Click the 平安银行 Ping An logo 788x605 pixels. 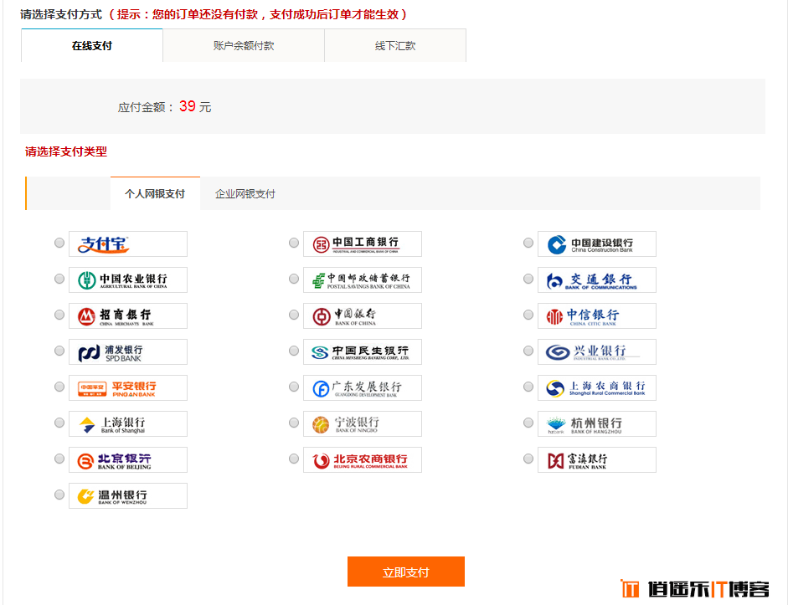click(x=128, y=388)
